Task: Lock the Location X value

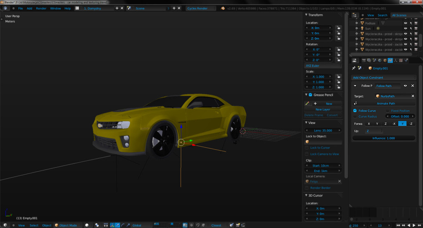Action: click(338, 28)
